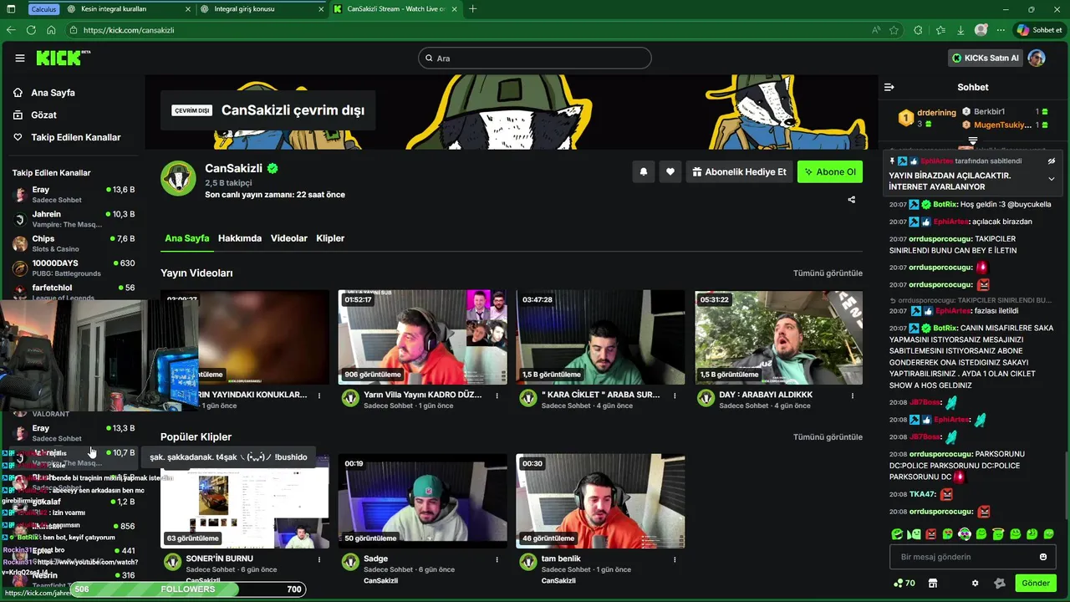1070x602 pixels.
Task: Open SONER'İN BURNU clip thumbnail
Action: [x=245, y=502]
